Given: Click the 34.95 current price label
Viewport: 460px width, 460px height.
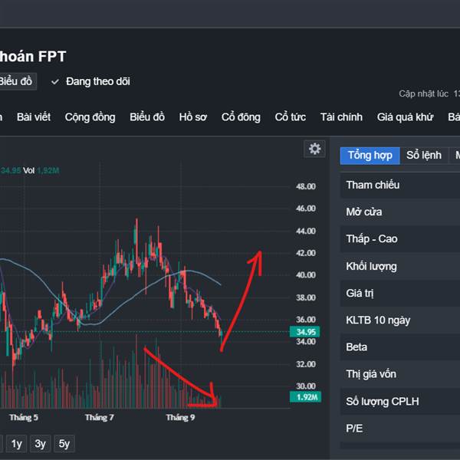Looking at the screenshot, I should (x=303, y=332).
